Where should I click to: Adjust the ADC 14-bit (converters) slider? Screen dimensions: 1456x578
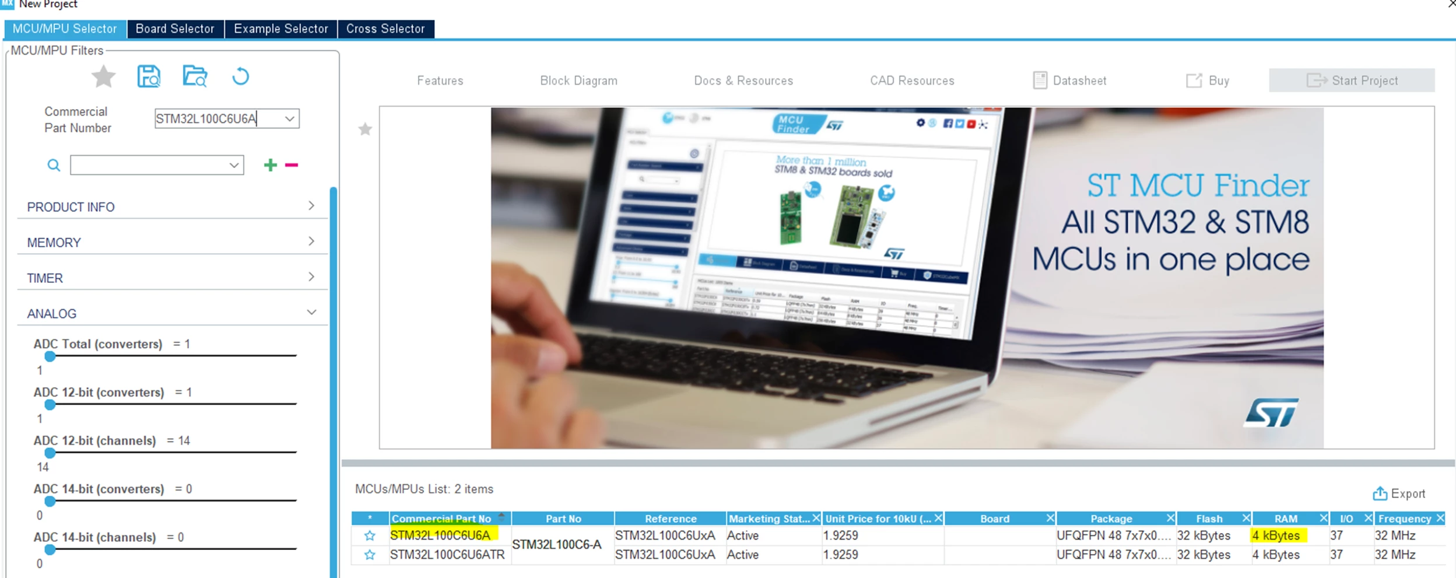pos(50,501)
